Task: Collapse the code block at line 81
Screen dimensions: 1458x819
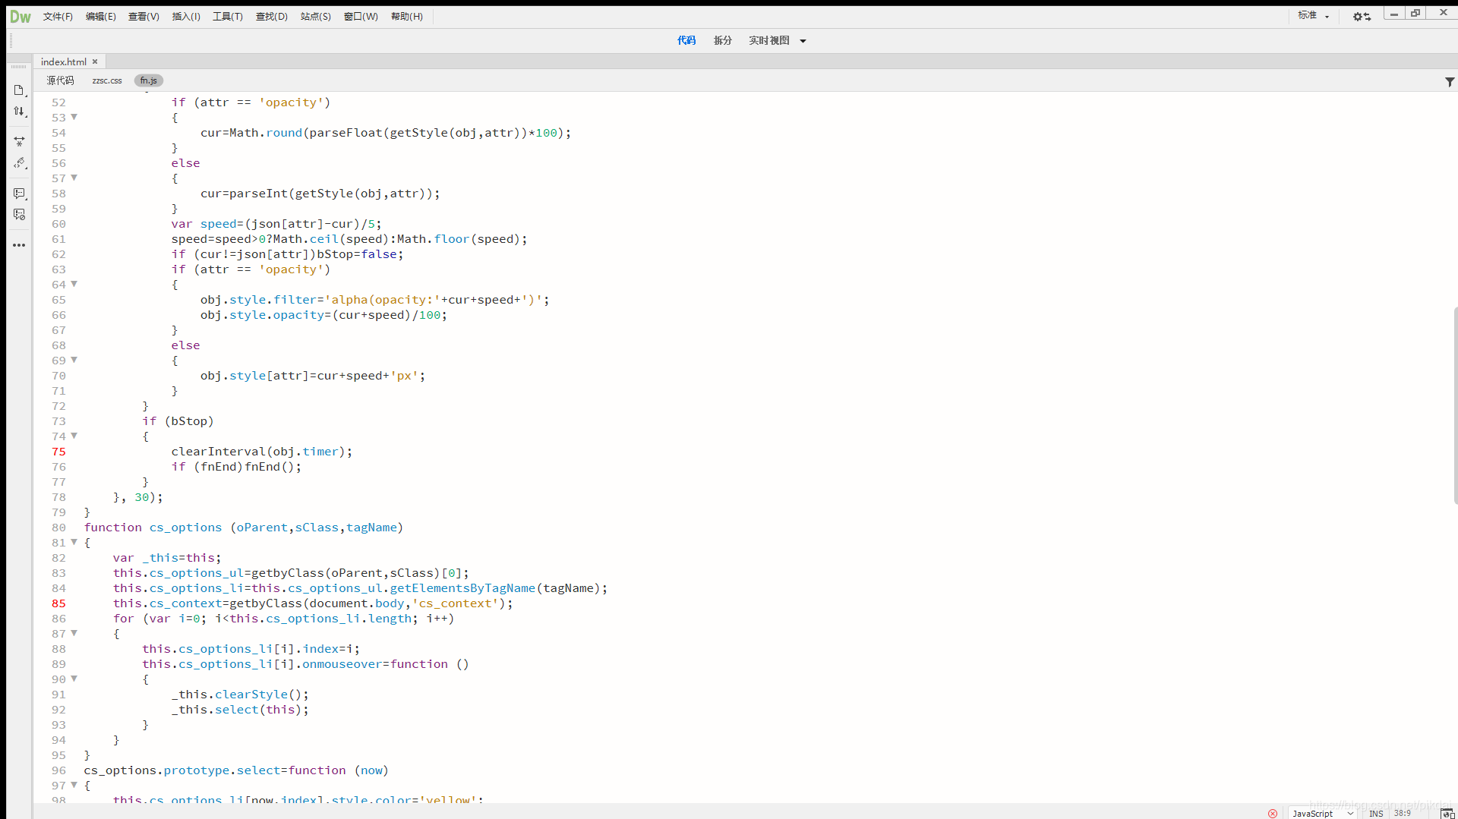Action: [x=74, y=542]
